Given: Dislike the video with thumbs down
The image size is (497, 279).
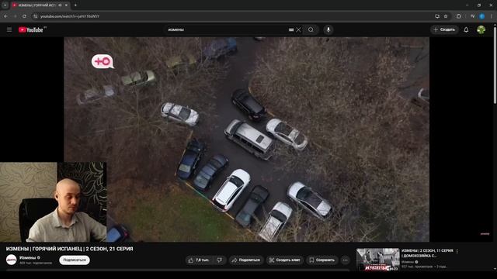Looking at the screenshot, I should 219,260.
